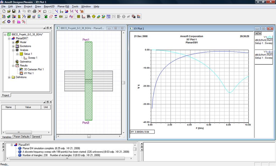Viewport: 276px width, 166px height.
Task: Collapse the Analysis tree node
Action: click(x=13, y=50)
